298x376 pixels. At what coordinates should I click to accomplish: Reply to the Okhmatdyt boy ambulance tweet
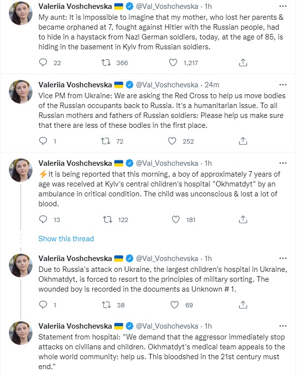[43, 220]
